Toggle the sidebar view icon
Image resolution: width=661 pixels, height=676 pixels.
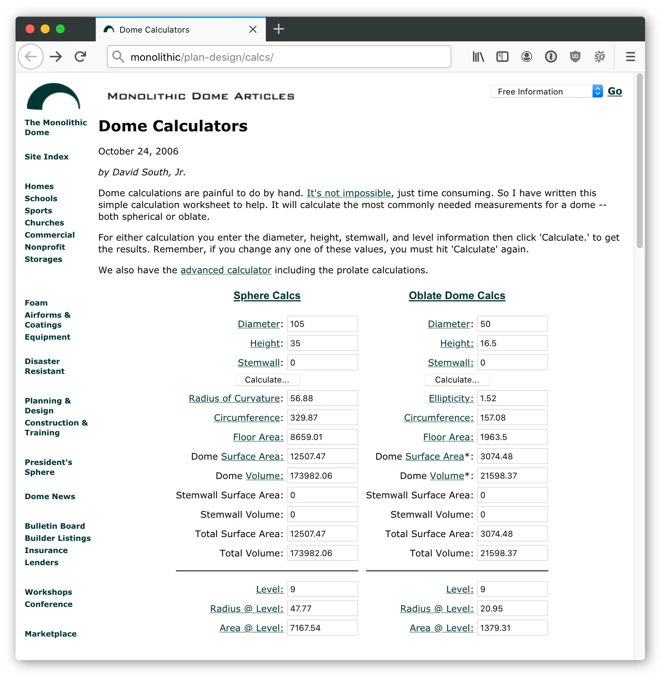click(x=502, y=57)
